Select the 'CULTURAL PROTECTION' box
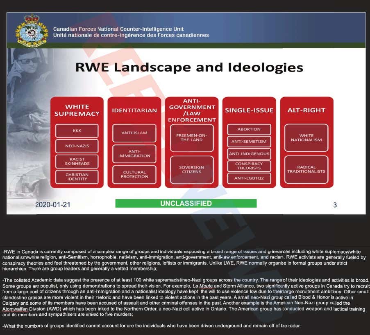Viewport: 370px width, 335px height. pos(134,175)
